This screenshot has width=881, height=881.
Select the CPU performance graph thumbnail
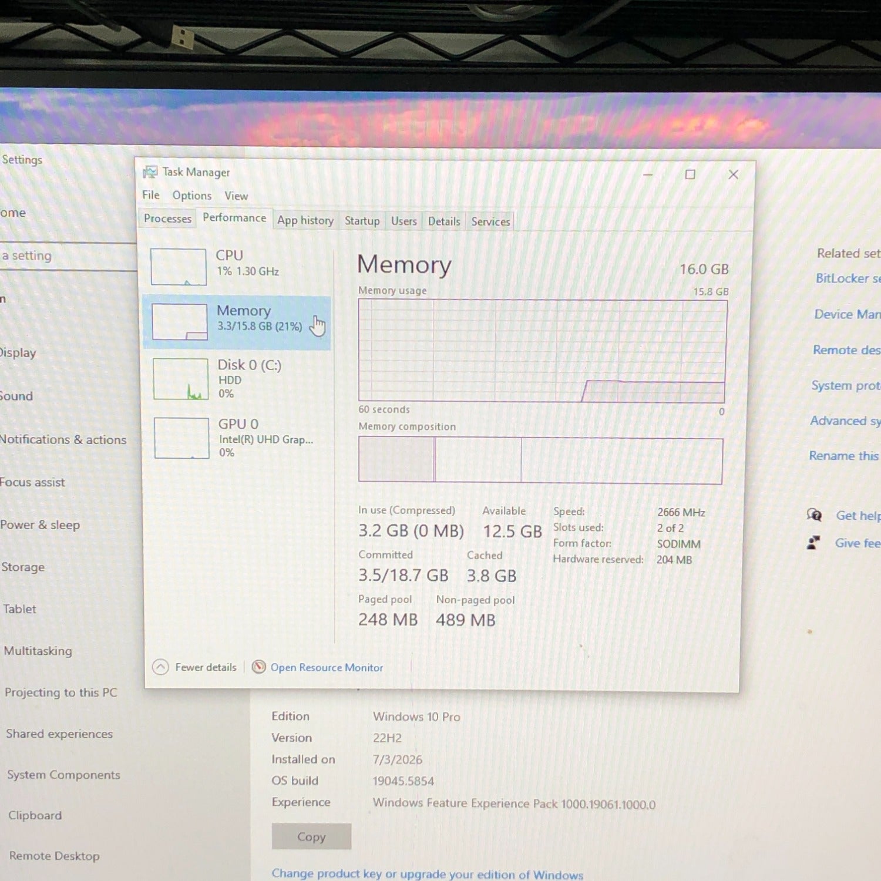tap(179, 267)
